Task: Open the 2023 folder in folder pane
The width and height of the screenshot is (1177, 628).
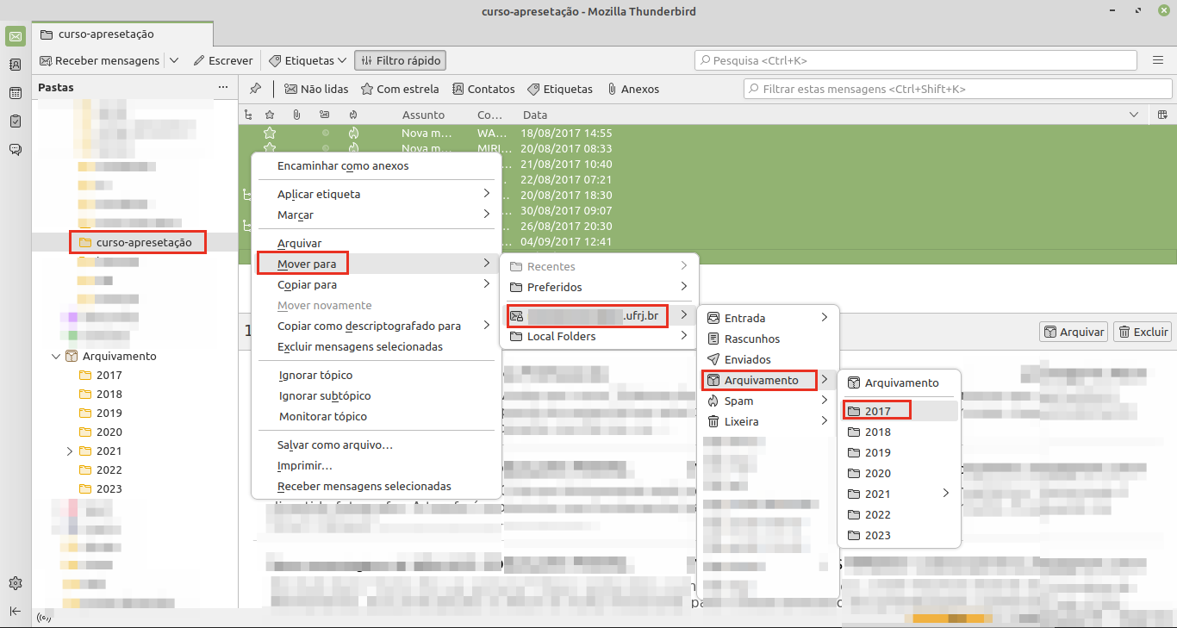Action: click(x=109, y=488)
